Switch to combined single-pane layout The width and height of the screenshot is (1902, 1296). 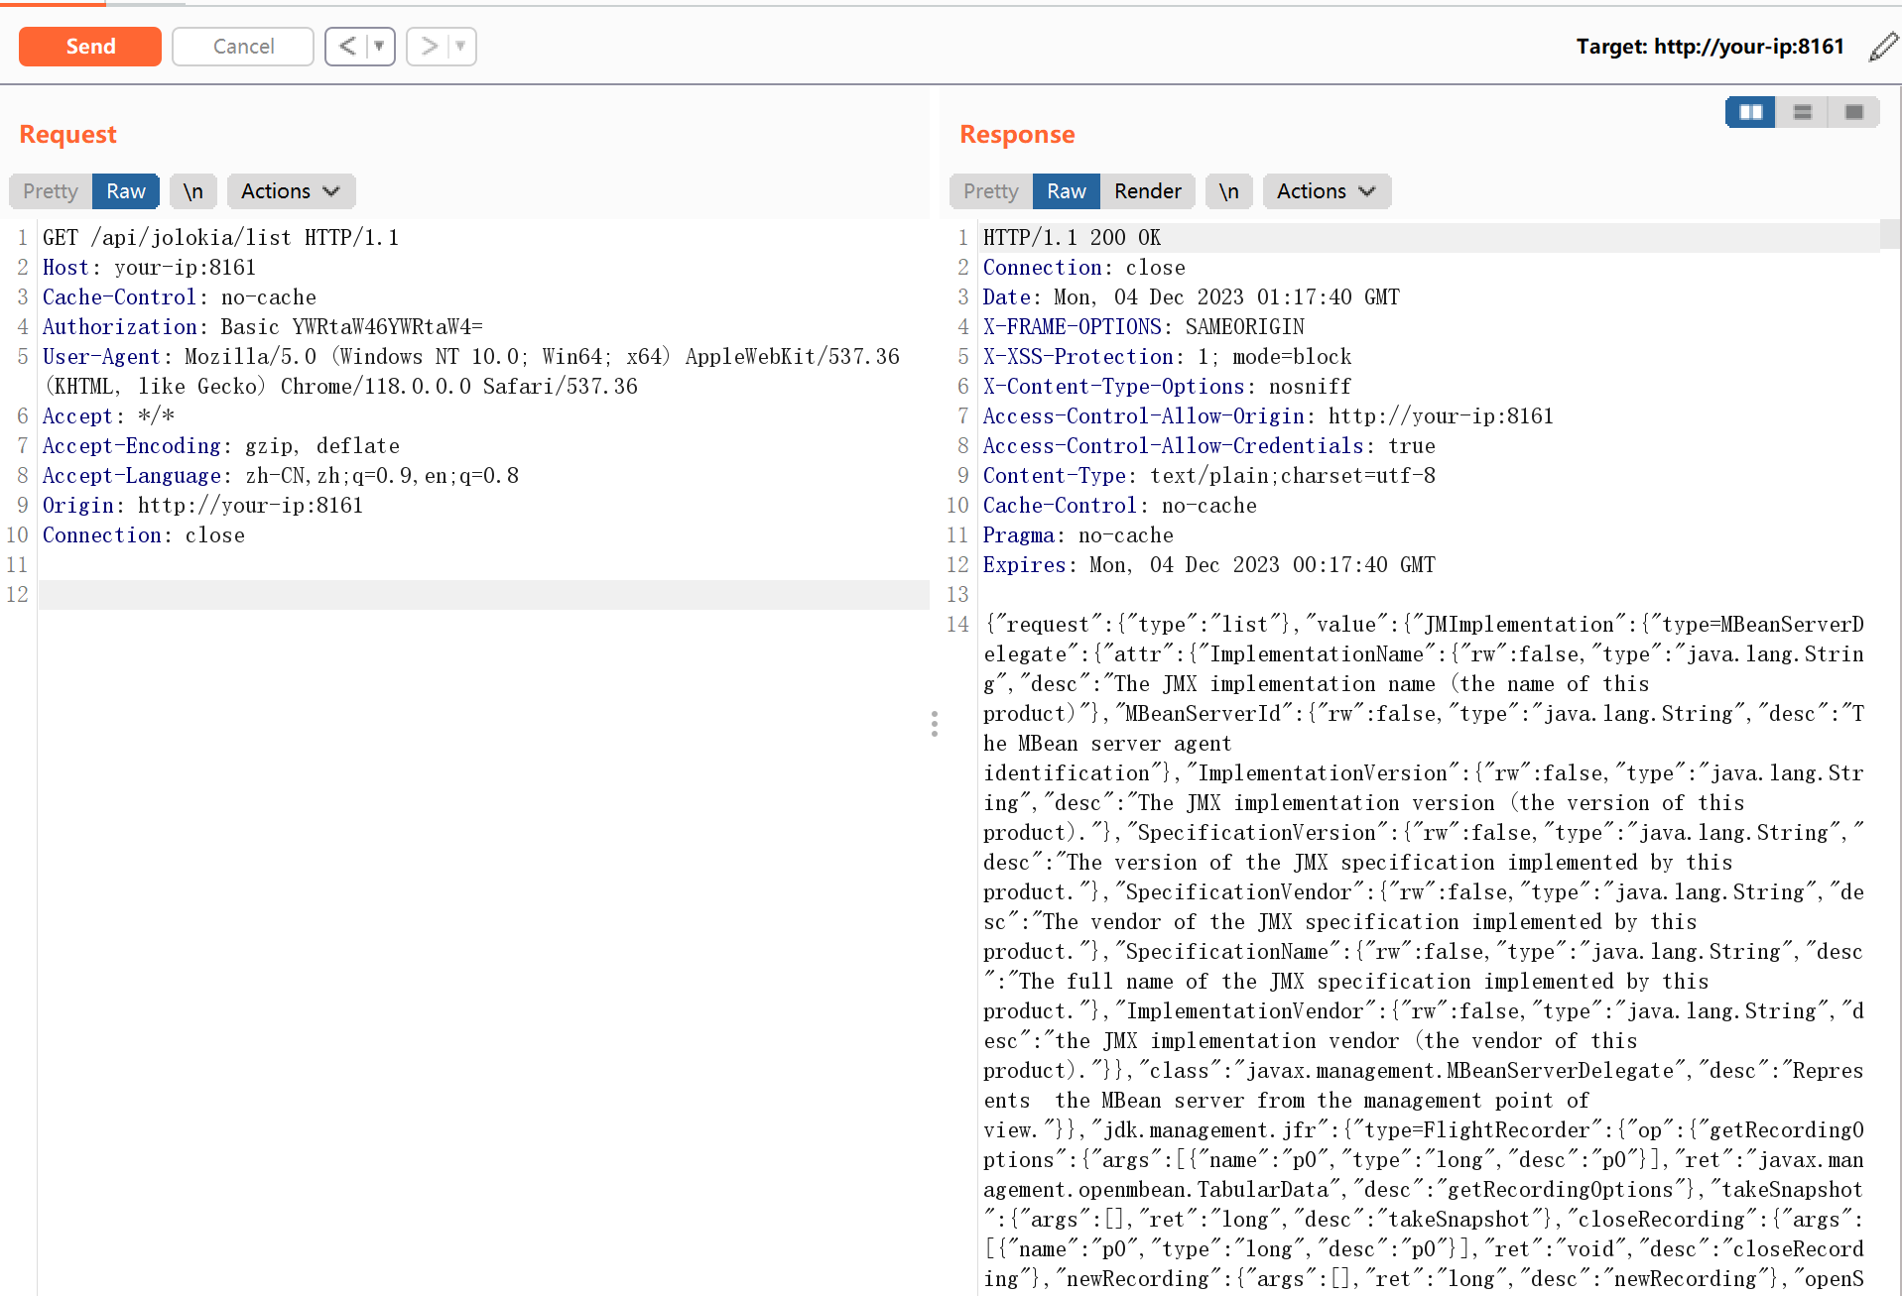click(1853, 112)
